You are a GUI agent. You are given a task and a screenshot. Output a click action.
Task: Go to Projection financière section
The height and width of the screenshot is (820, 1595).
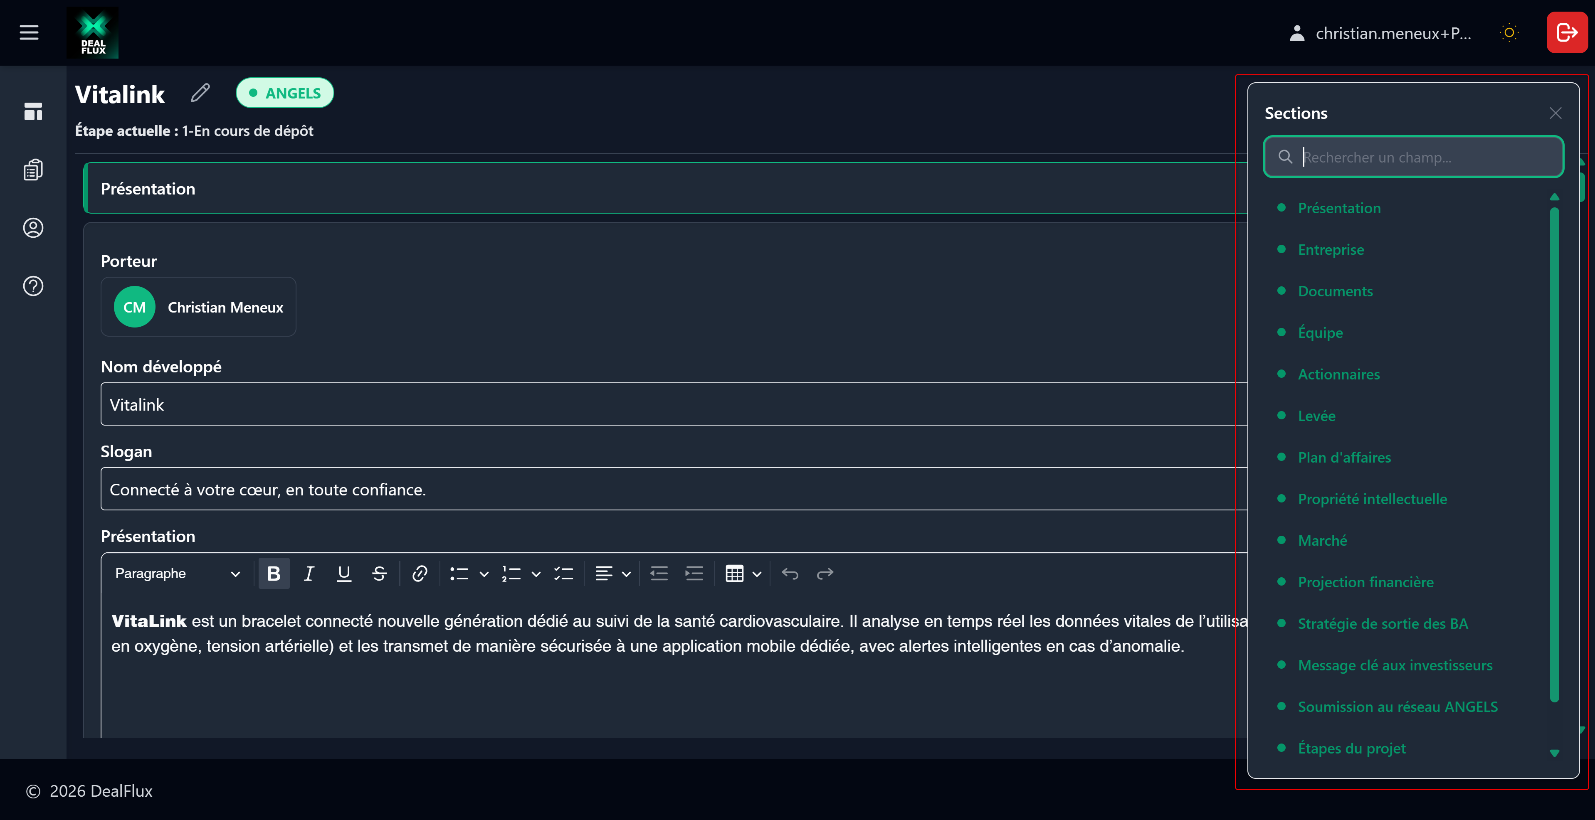(x=1365, y=582)
